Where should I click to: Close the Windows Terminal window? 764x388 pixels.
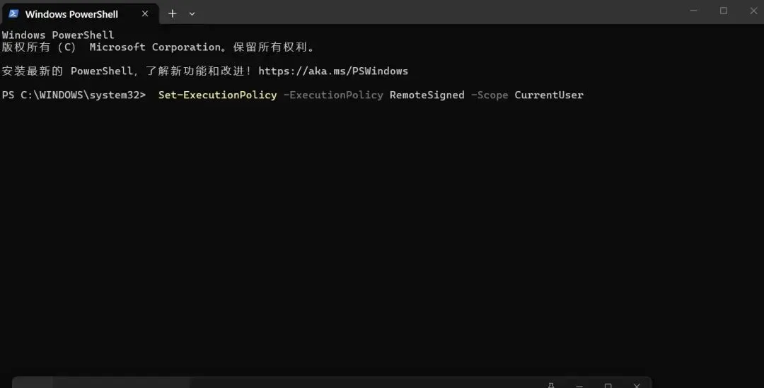pyautogui.click(x=752, y=11)
